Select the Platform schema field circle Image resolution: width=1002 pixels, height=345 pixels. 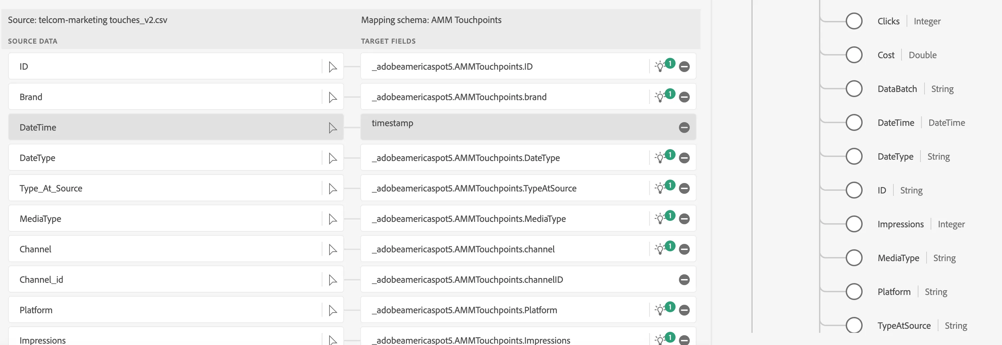tap(854, 292)
